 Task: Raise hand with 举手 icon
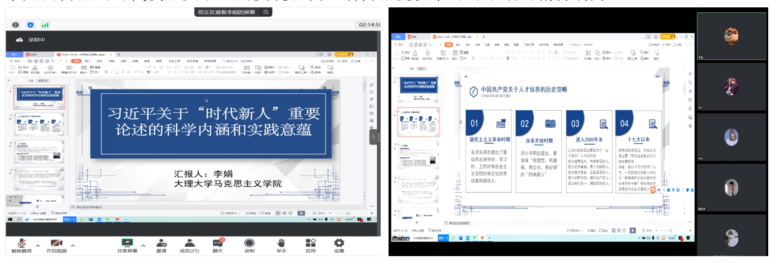coord(281,245)
